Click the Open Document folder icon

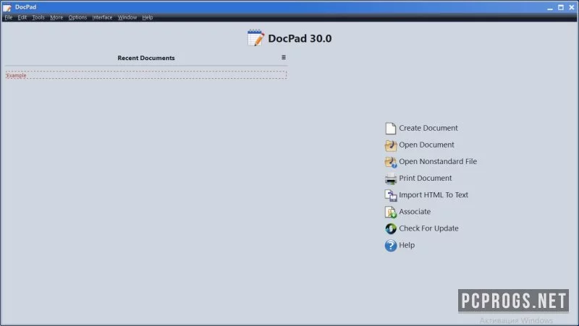coord(391,145)
